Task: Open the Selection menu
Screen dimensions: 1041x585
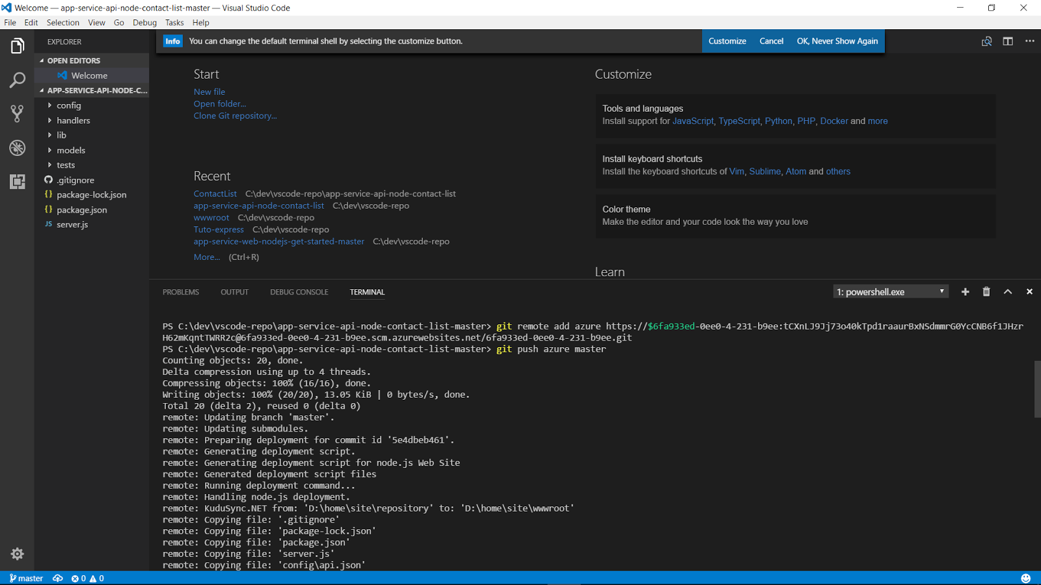Action: tap(63, 23)
